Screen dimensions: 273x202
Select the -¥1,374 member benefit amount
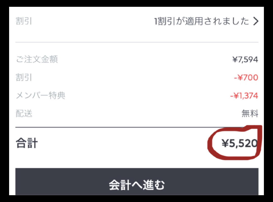click(x=244, y=96)
